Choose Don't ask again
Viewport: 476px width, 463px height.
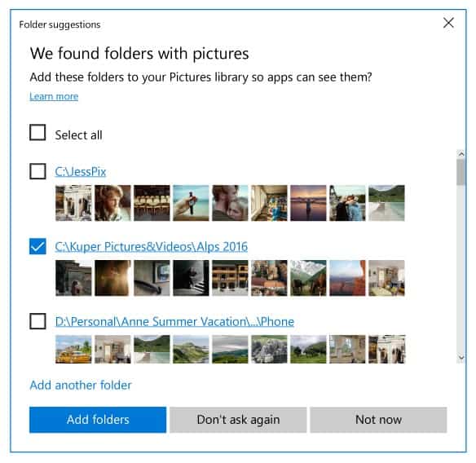tap(238, 420)
